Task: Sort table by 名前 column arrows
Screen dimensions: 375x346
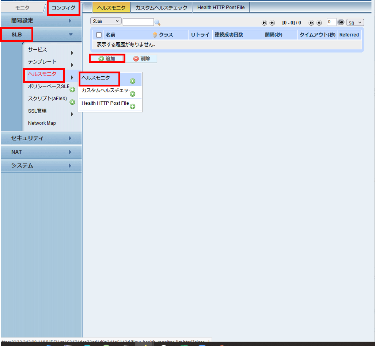Action: click(x=155, y=35)
